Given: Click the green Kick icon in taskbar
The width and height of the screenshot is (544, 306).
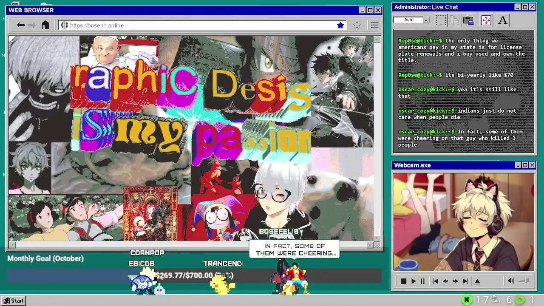Looking at the screenshot, I should click(x=467, y=300).
